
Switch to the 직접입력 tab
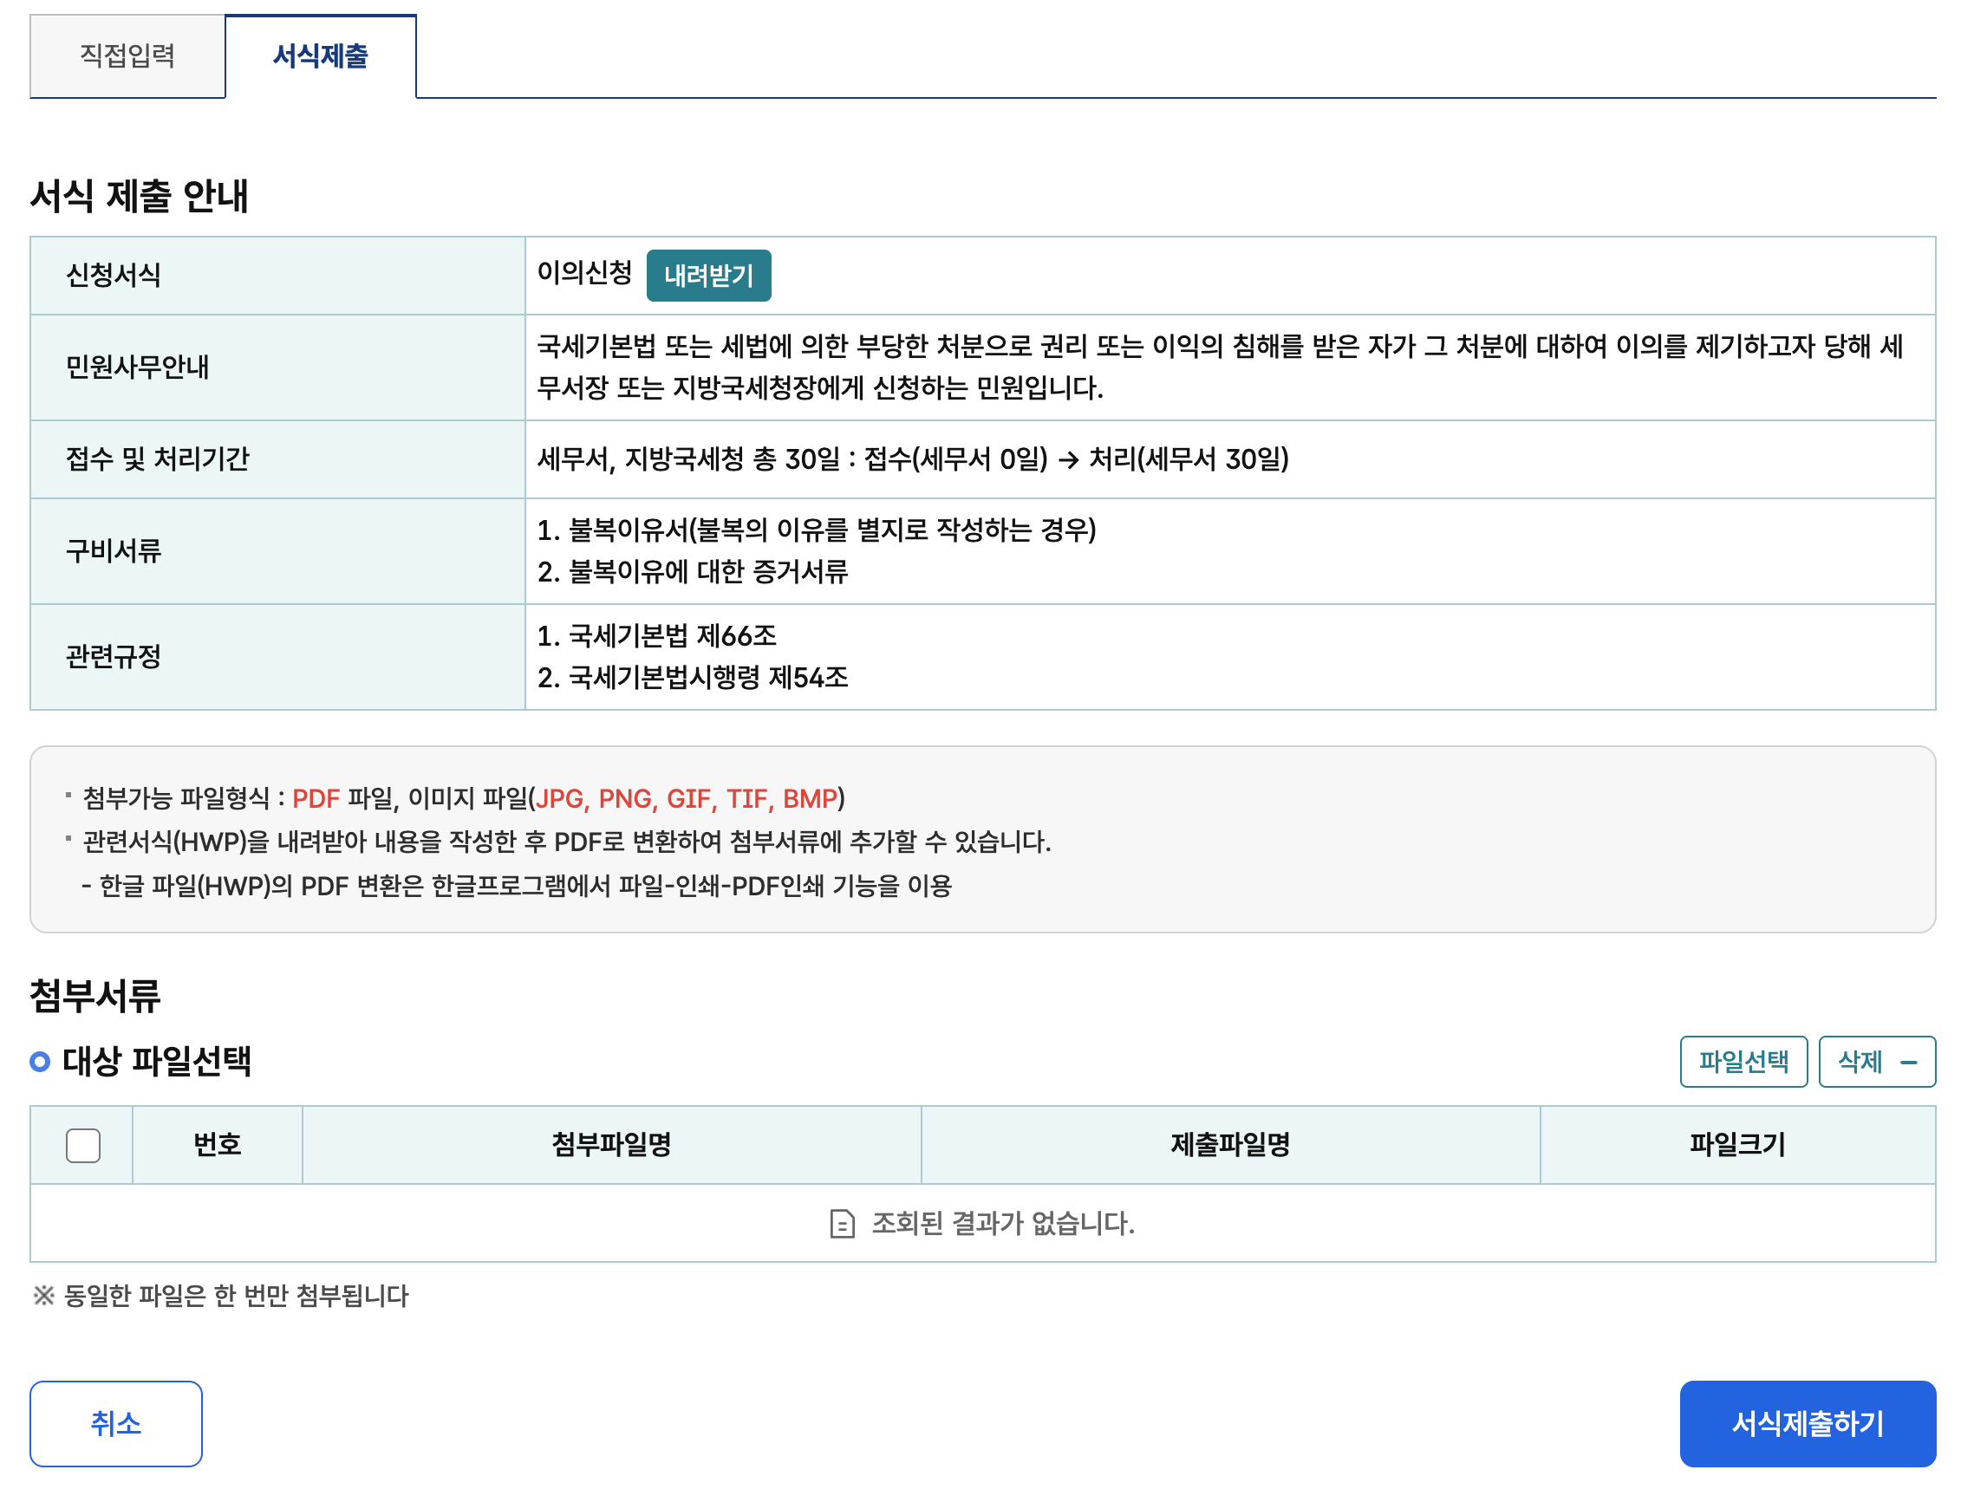tap(127, 55)
